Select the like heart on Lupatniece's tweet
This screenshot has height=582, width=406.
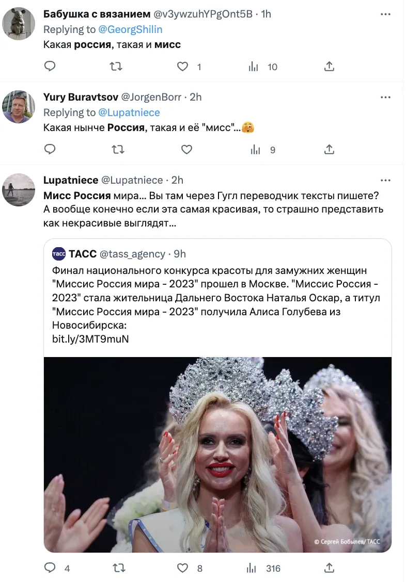tap(182, 568)
